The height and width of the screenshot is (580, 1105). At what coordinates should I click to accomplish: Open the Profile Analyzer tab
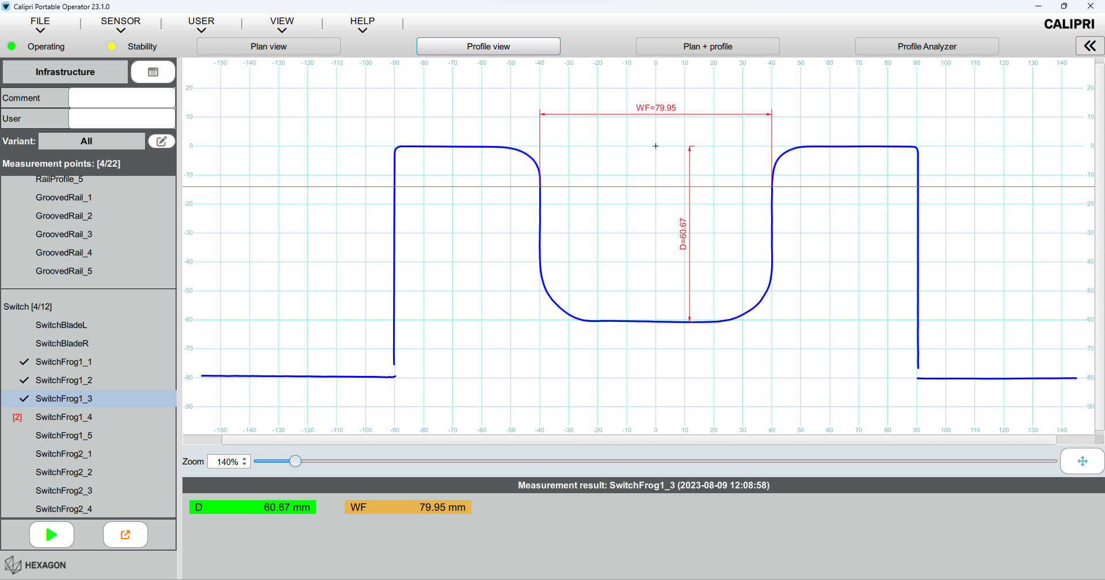[927, 47]
